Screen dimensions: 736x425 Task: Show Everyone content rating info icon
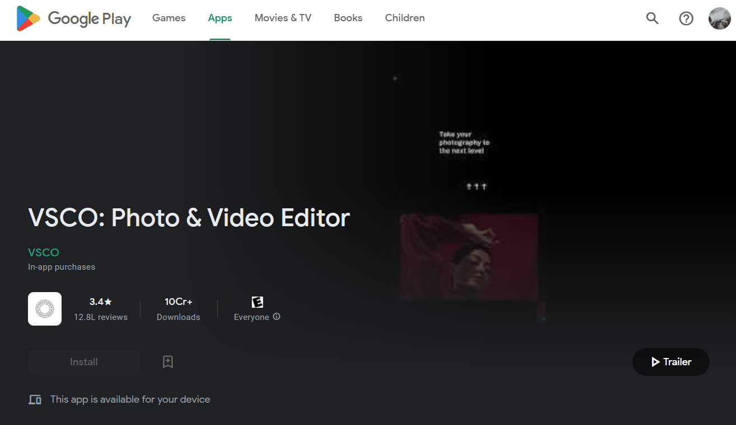pos(276,317)
